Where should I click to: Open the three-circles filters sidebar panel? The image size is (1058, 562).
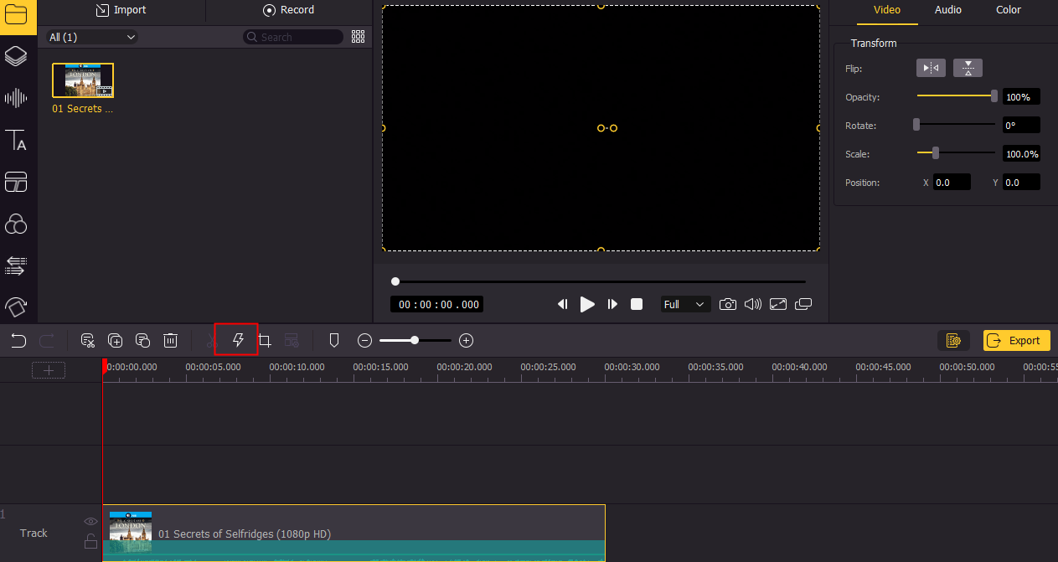(x=16, y=224)
